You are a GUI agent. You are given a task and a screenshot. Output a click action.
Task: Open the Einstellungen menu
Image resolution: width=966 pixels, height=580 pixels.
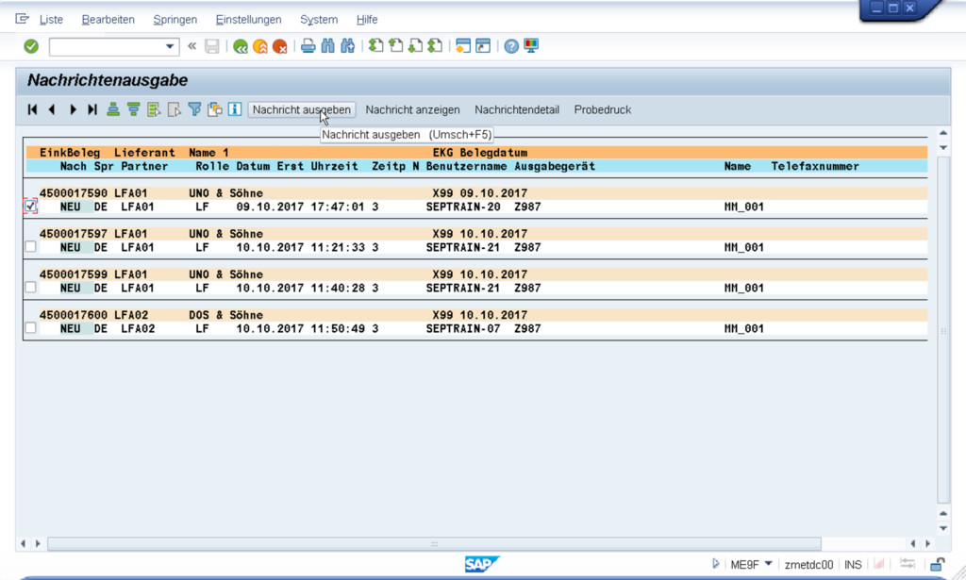point(248,20)
